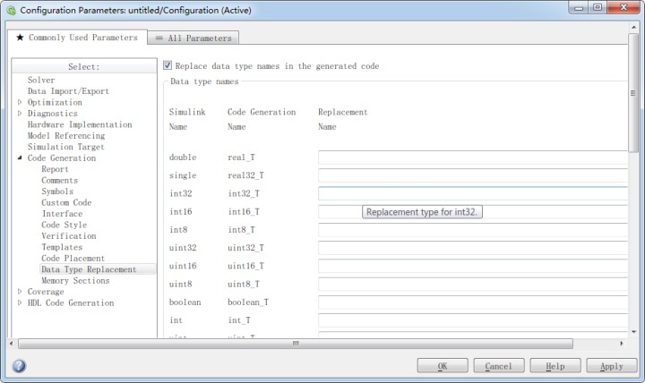645x383 pixels.
Task: Collapse the Code Generation tree node
Action: [20, 157]
